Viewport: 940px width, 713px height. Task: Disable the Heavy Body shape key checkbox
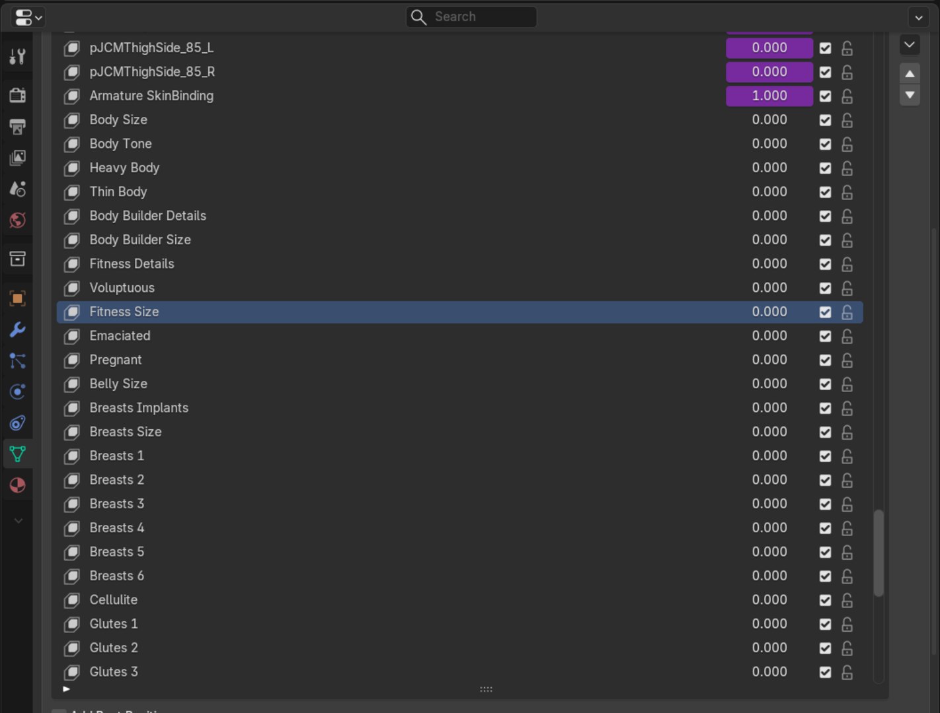[825, 168]
